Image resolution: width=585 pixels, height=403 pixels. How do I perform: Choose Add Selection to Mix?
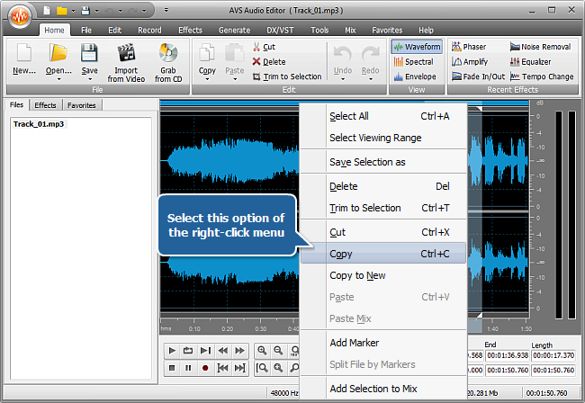(383, 389)
